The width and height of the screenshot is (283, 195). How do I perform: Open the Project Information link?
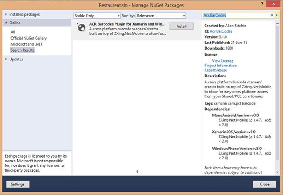pyautogui.click(x=220, y=66)
